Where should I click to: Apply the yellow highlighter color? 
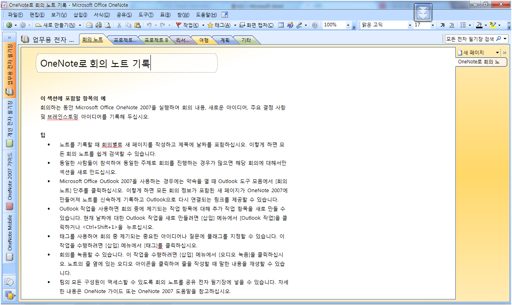click(x=492, y=25)
